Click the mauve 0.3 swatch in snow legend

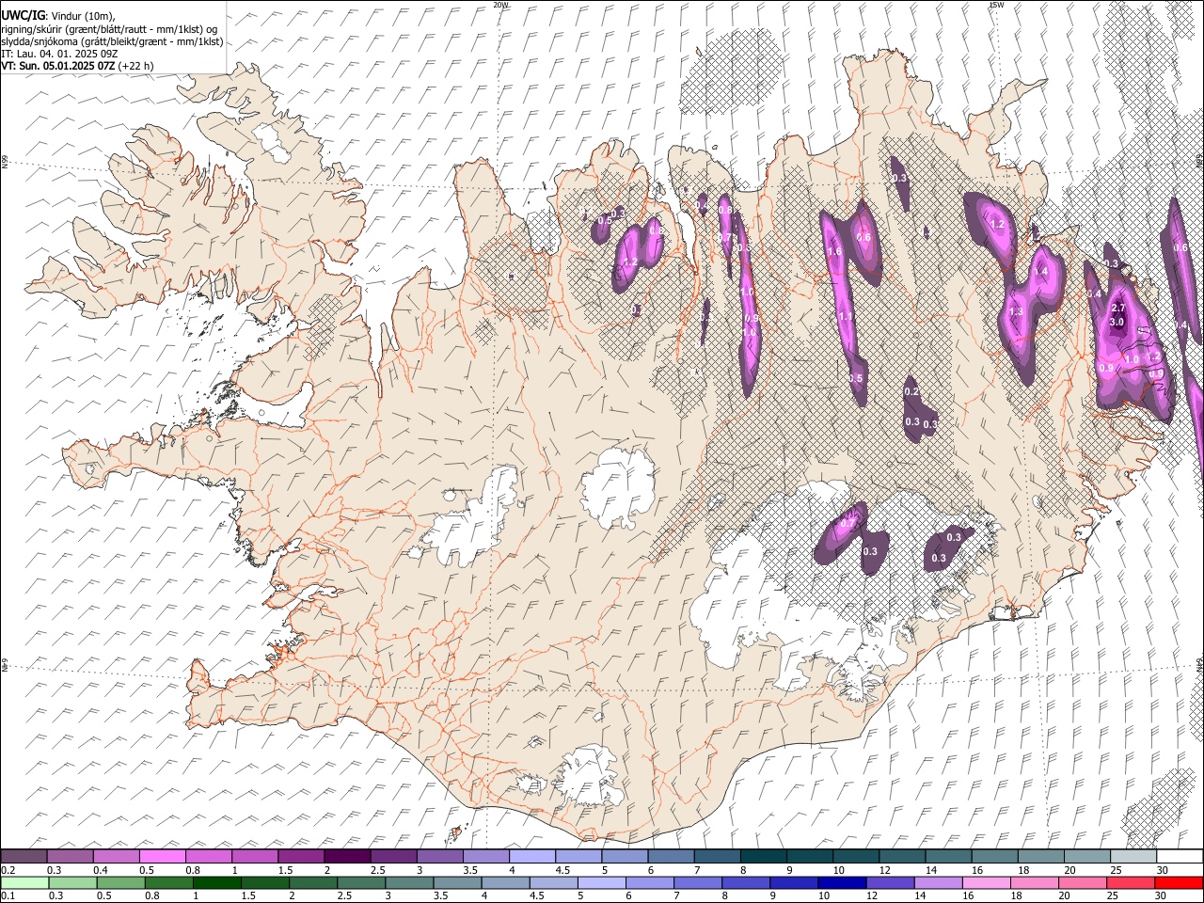[x=71, y=857]
